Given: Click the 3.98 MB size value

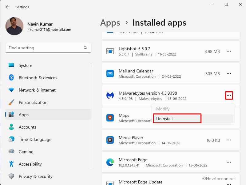Looking at the screenshot, I should coord(212,51).
